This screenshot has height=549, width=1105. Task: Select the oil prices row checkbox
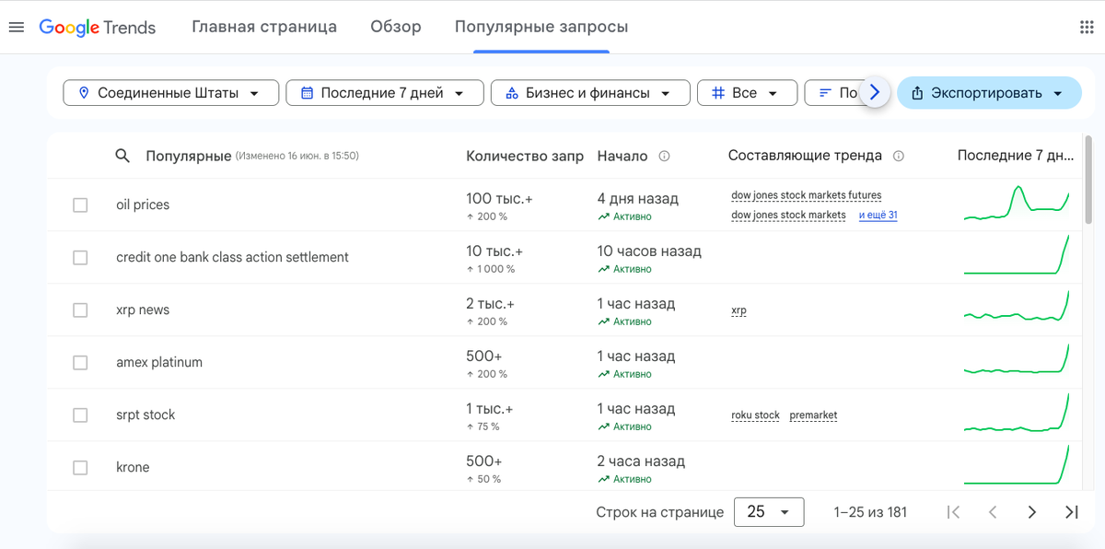pos(80,204)
